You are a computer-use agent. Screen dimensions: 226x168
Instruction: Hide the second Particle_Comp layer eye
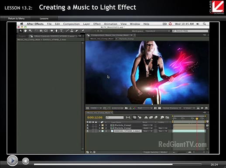(x=87, y=128)
